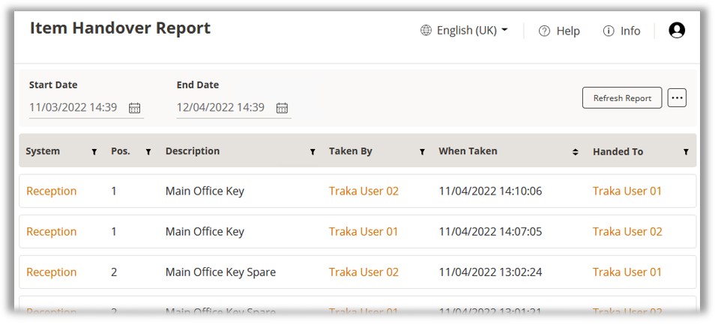Open filter for System column
This screenshot has width=715, height=324.
[x=94, y=152]
